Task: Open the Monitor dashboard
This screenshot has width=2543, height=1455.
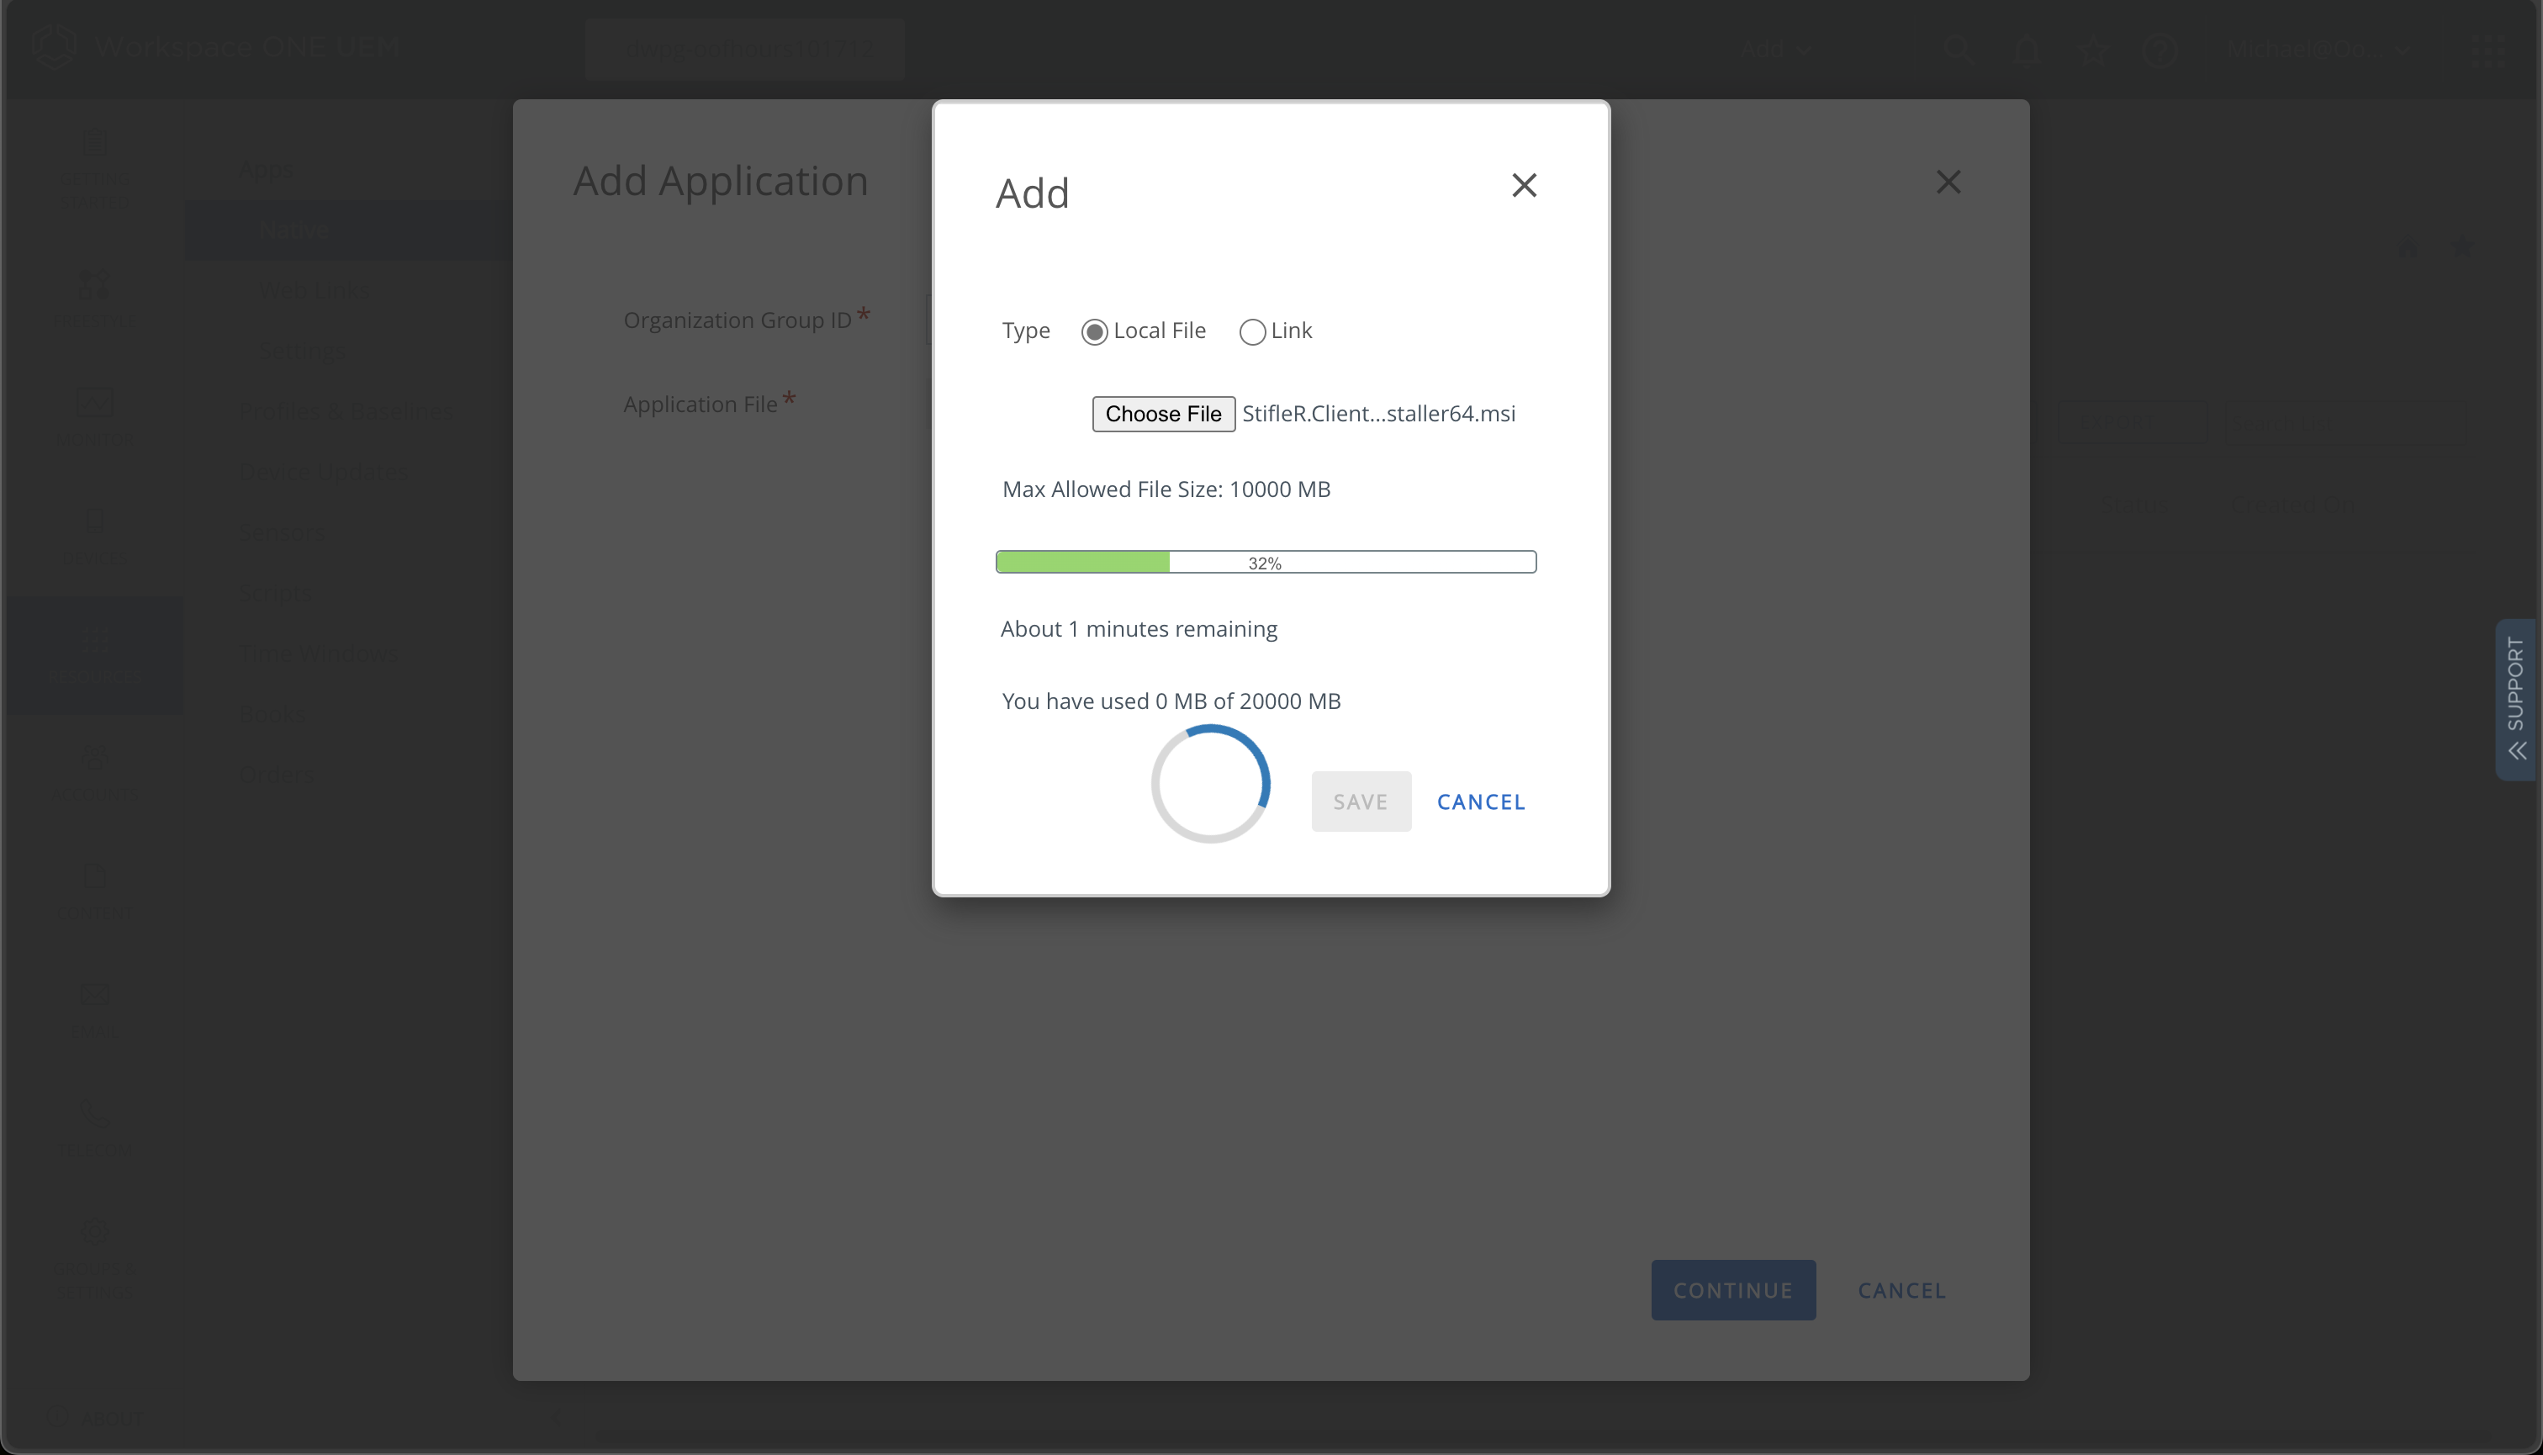Action: [95, 420]
